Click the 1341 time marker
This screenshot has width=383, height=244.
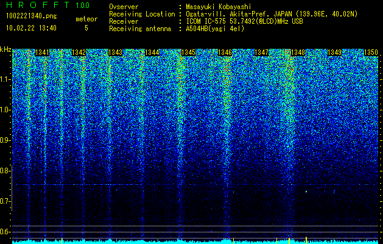(42, 52)
